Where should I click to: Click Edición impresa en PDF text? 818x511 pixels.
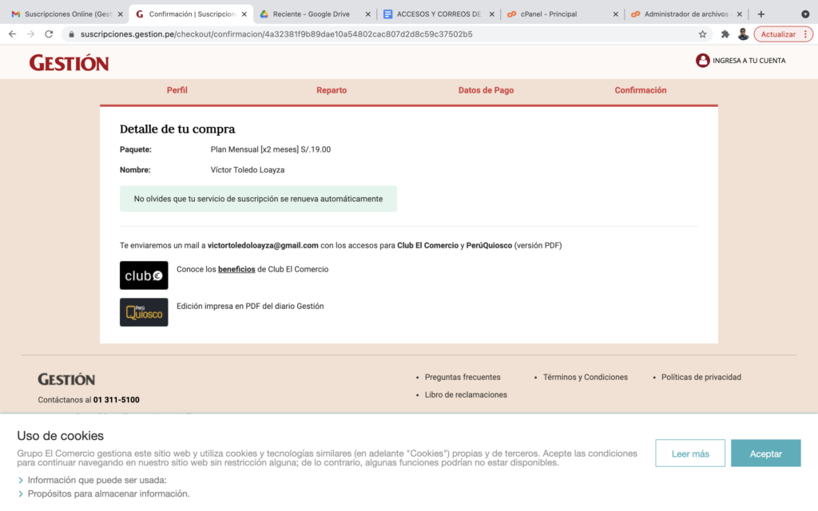(250, 306)
